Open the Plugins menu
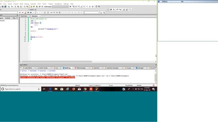The height and width of the screenshot is (122, 218). 51,4
